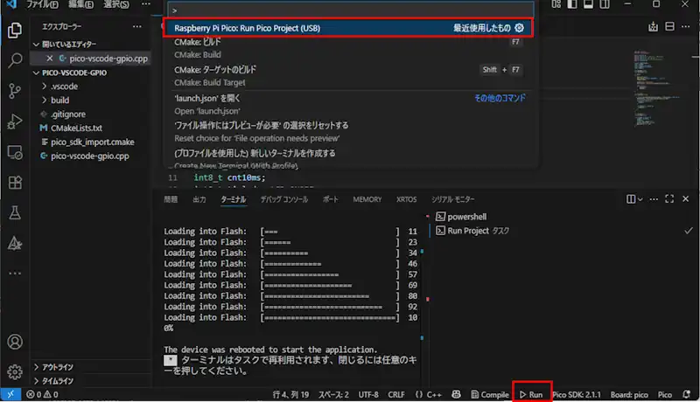The height and width of the screenshot is (402, 700).
Task: Open the File menu
Action: tap(42, 4)
